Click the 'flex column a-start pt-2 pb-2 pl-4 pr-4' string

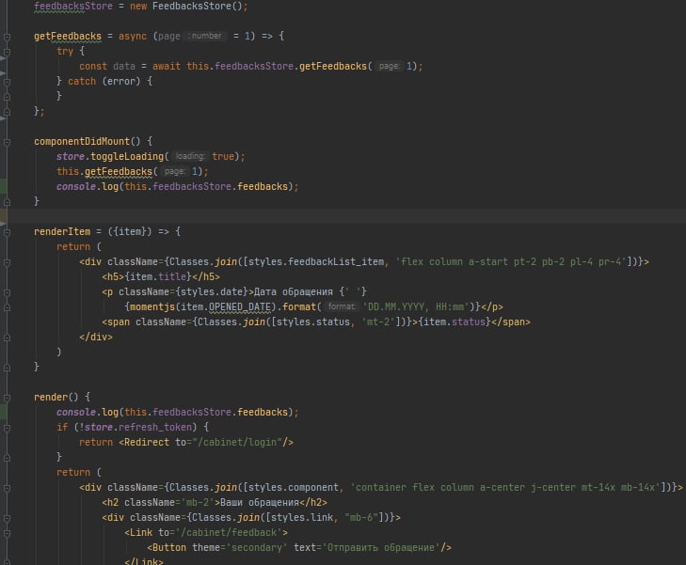coord(511,261)
